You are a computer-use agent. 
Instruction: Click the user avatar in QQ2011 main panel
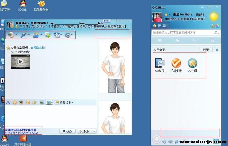click(x=157, y=17)
